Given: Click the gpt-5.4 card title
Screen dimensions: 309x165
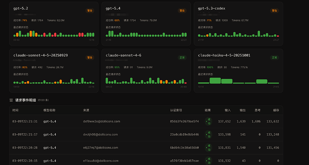Looking at the screenshot, I should tap(113, 8).
